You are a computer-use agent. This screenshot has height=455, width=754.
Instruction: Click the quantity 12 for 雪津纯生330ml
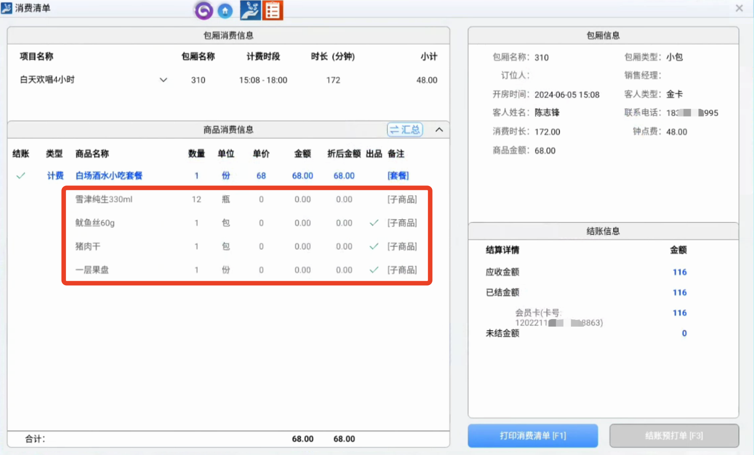click(196, 199)
